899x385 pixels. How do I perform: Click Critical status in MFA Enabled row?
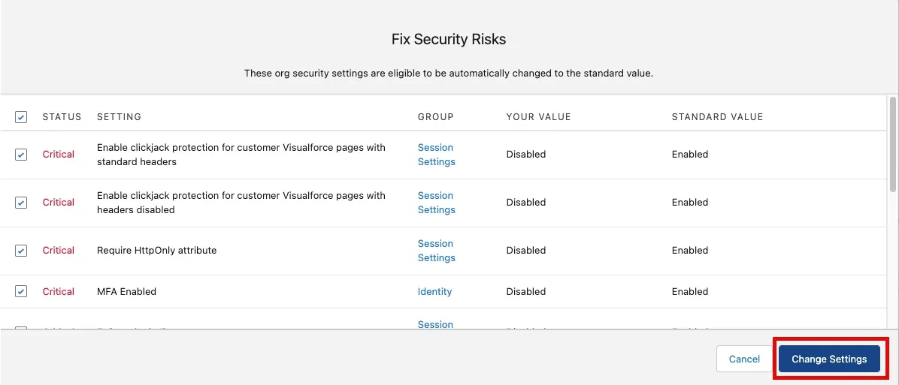(x=59, y=292)
